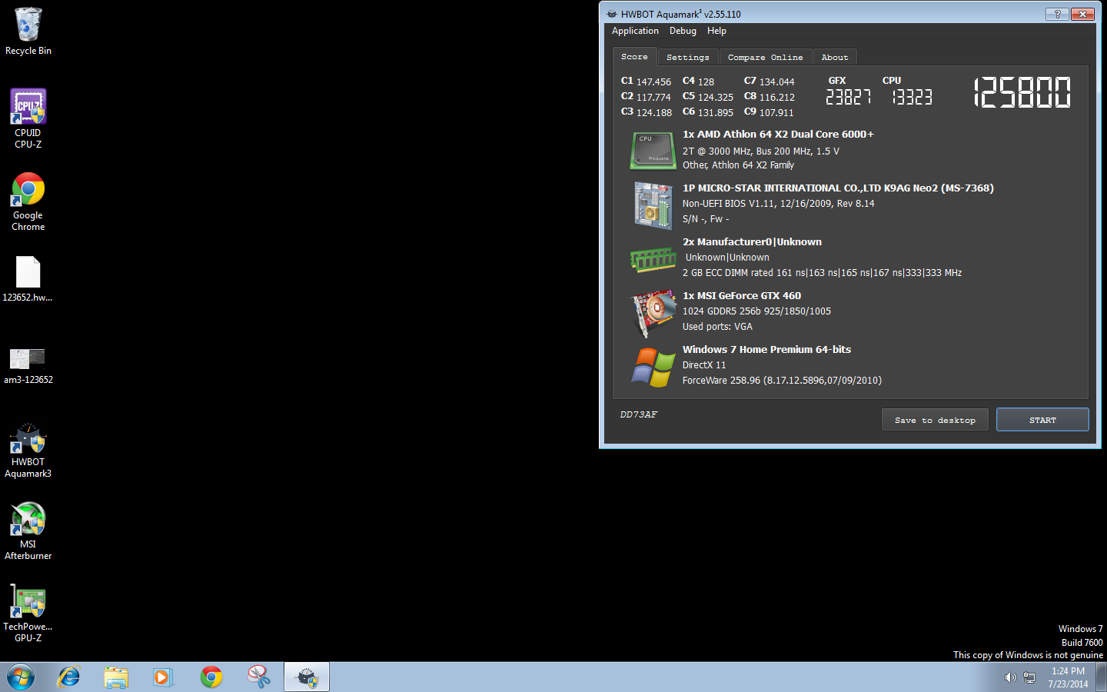Click the graphics card icon

point(653,313)
